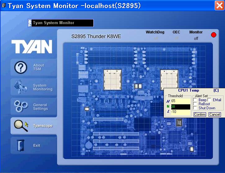The image size is (225, 173).
Task: Click the left small sensor between CPUs
Action: tap(136, 86)
